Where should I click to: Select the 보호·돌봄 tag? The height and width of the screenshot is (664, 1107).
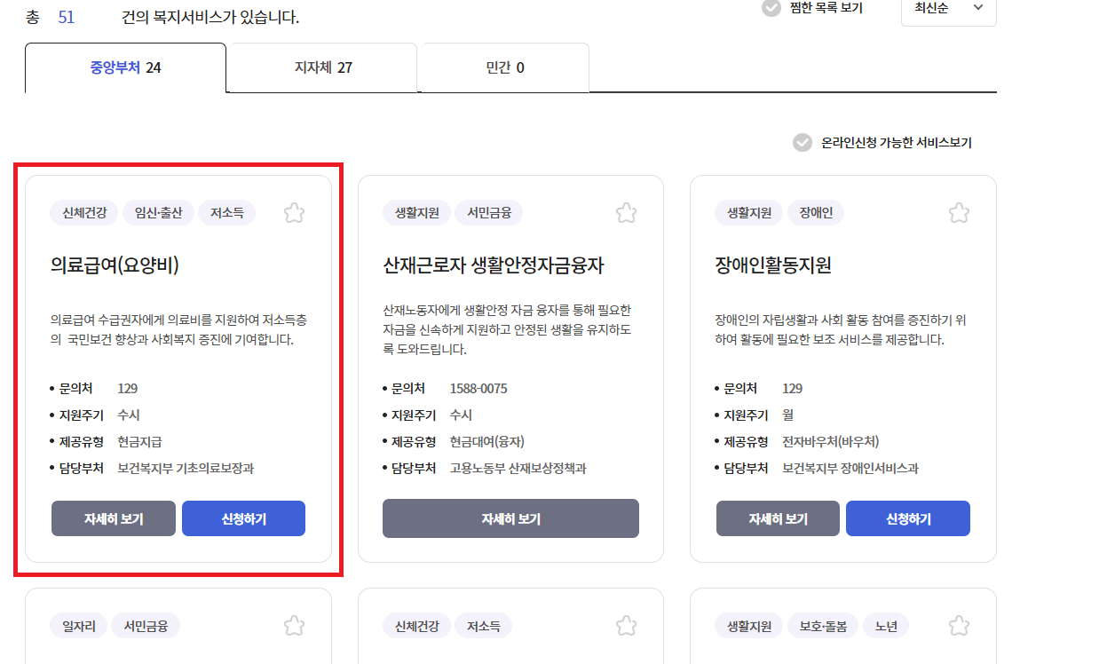click(823, 626)
